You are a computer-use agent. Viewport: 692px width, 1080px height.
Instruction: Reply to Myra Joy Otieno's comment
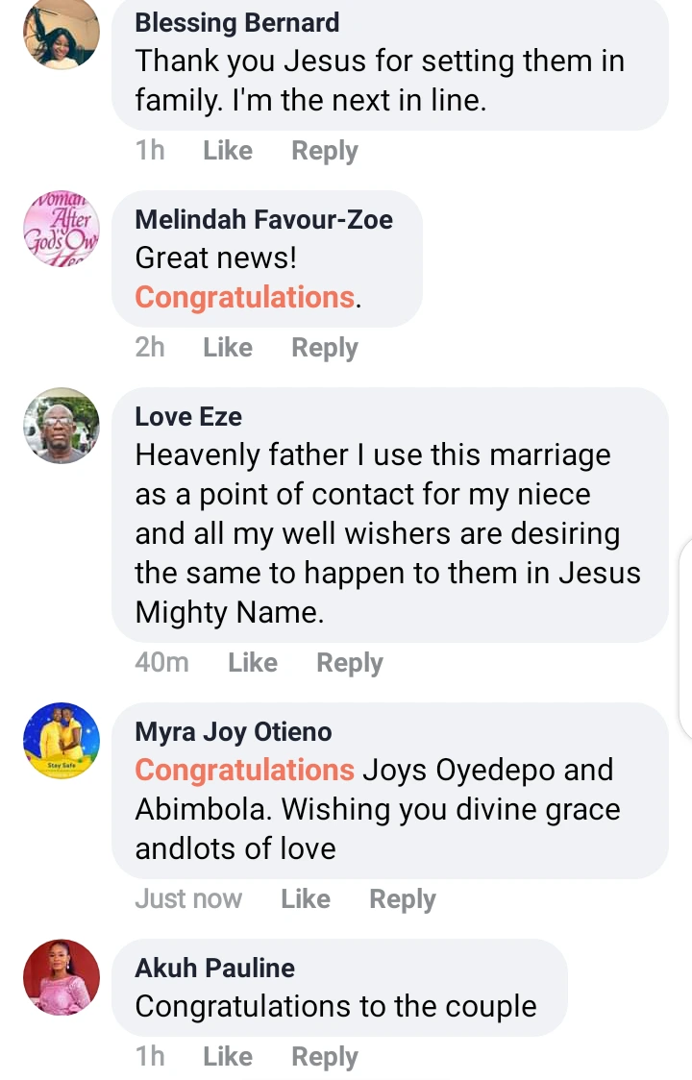click(x=403, y=899)
